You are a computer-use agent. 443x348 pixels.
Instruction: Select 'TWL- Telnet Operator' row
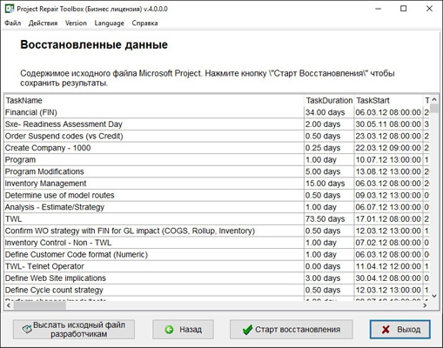(217, 266)
